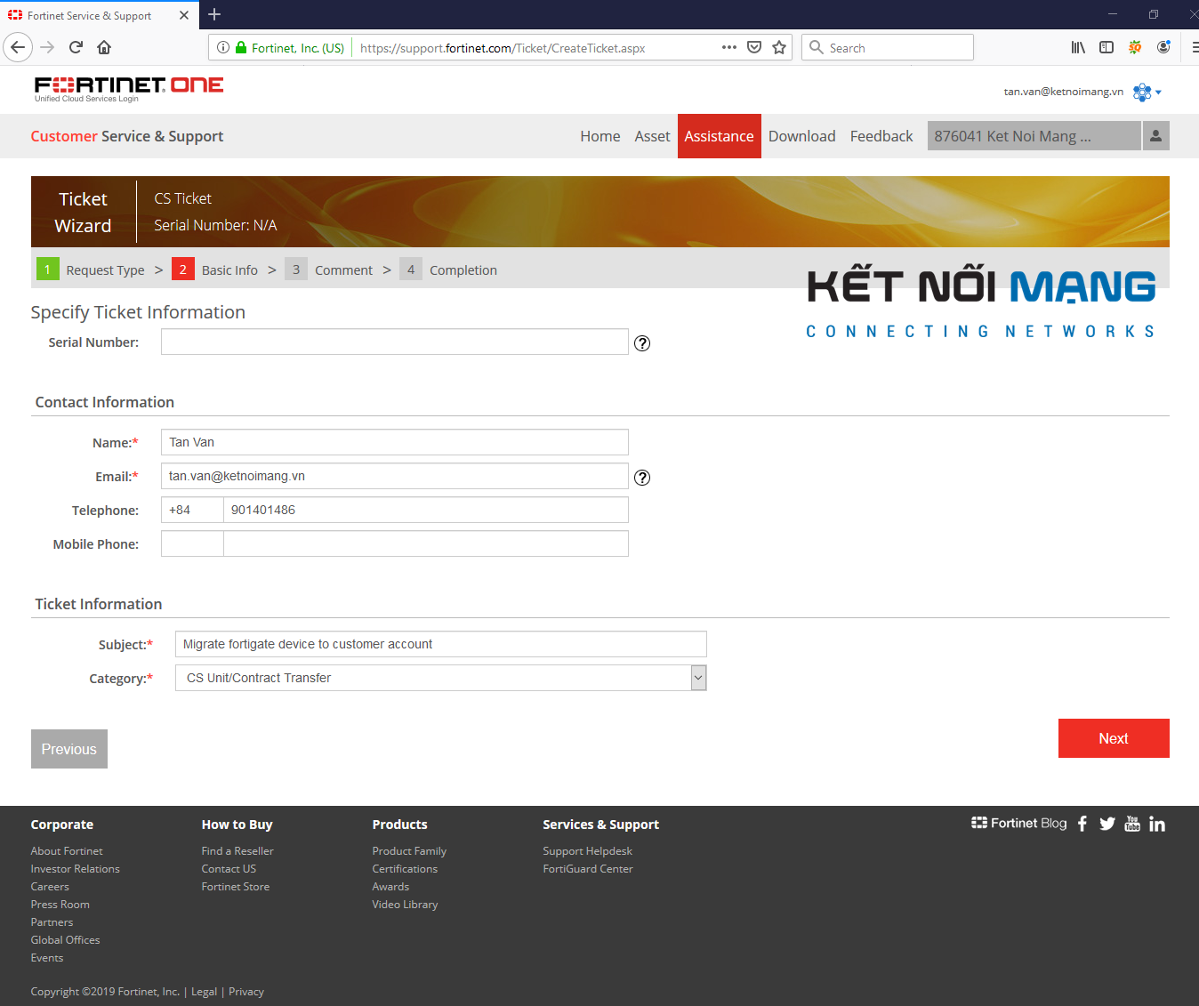1199x1006 pixels.
Task: Expand the Category dropdown
Action: tap(698, 678)
